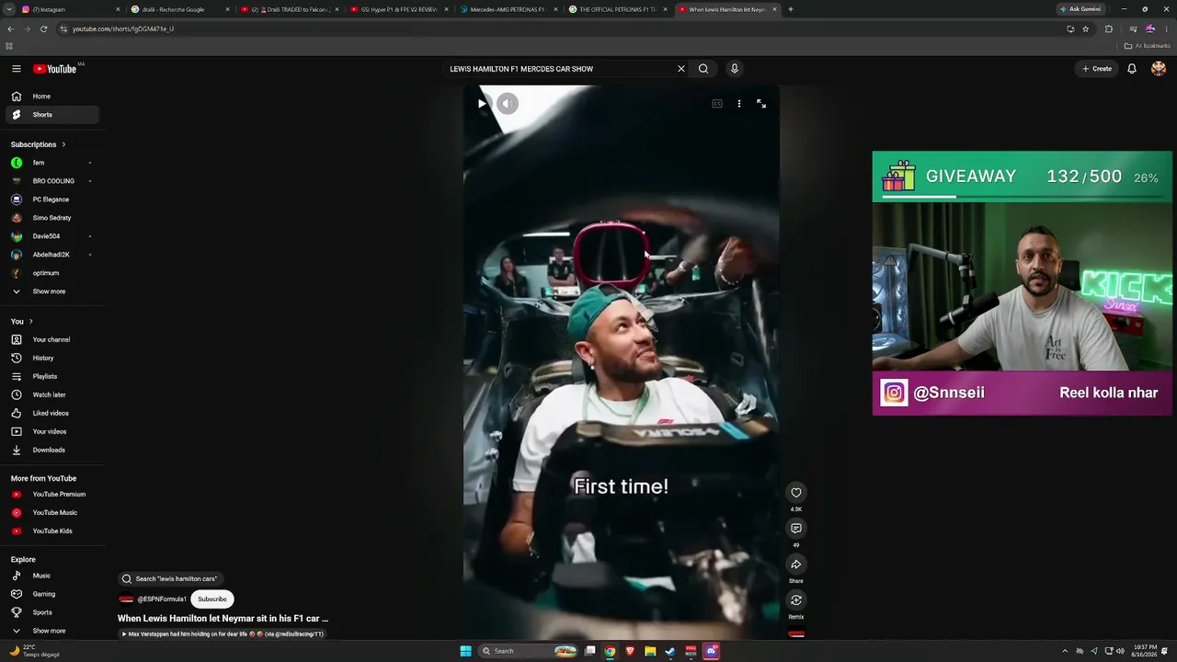The width and height of the screenshot is (1177, 662).
Task: Open the Music explore category
Action: pos(51,576)
